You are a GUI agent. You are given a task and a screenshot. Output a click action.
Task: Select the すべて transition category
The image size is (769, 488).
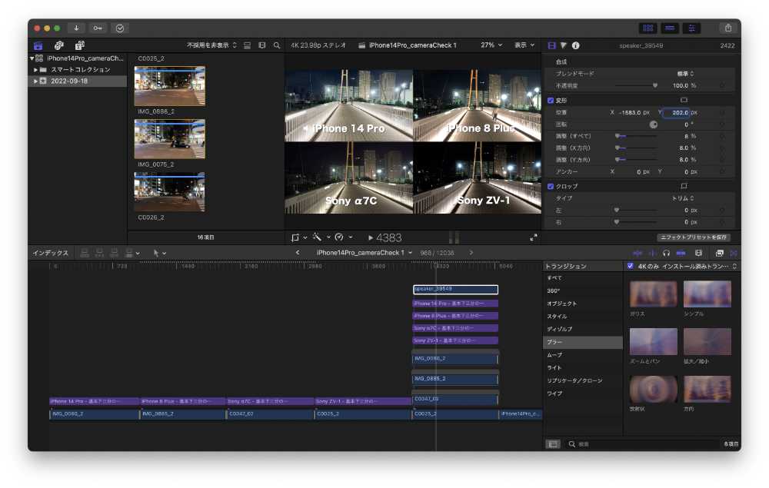583,277
